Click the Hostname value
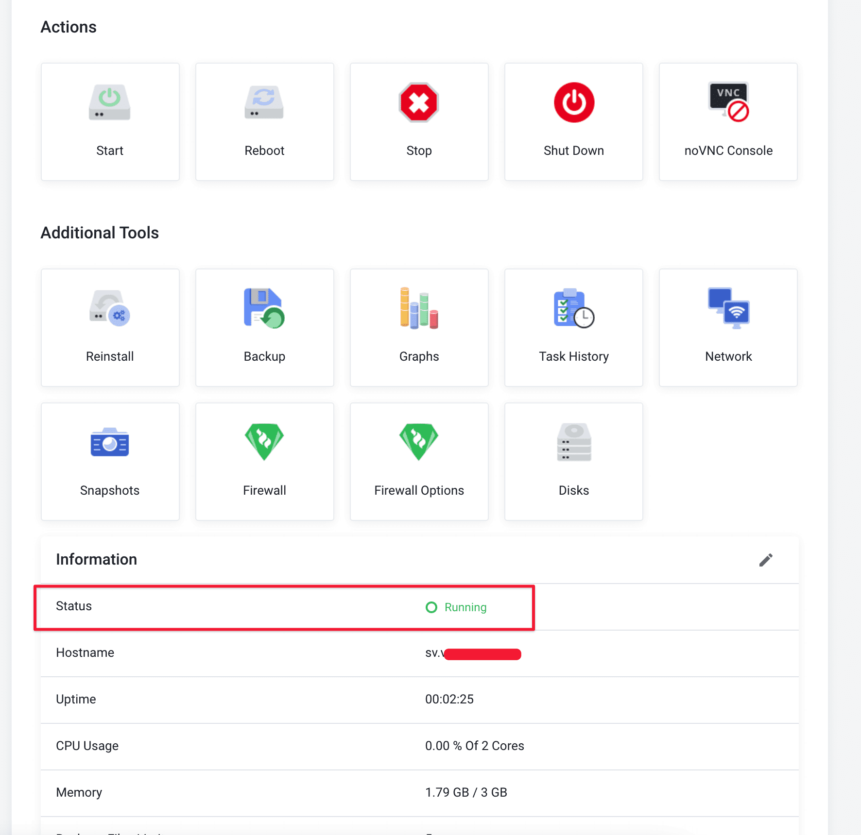 pos(472,653)
